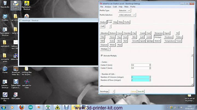Switch to the Profile tab
This screenshot has height=110, width=197.
point(127,22)
